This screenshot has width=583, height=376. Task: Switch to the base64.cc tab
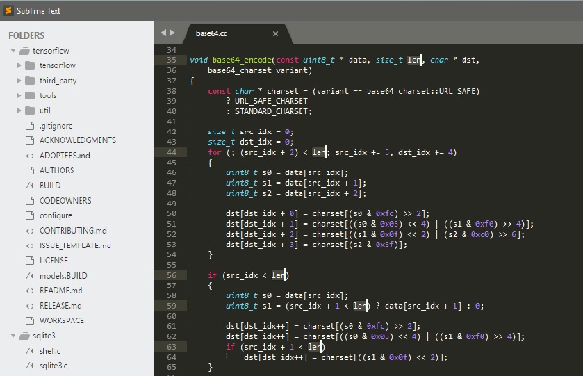(211, 33)
